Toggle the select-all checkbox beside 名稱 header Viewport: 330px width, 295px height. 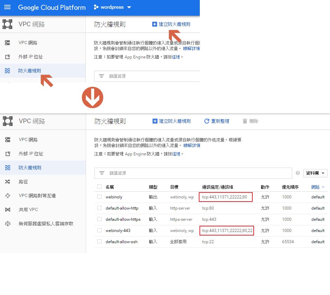click(99, 187)
